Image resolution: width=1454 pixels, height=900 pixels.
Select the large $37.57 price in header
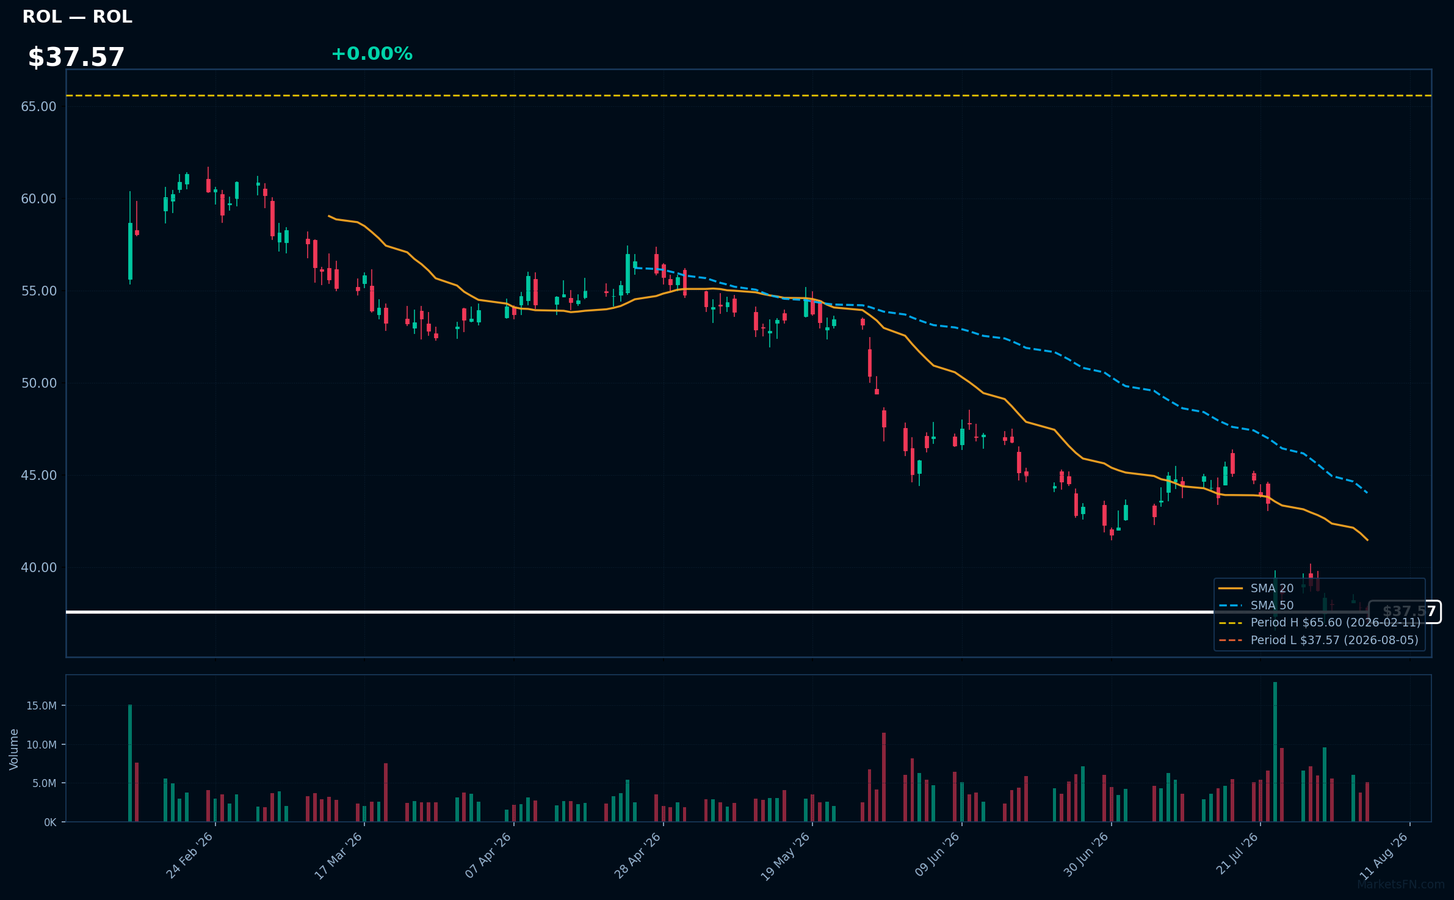(x=76, y=57)
